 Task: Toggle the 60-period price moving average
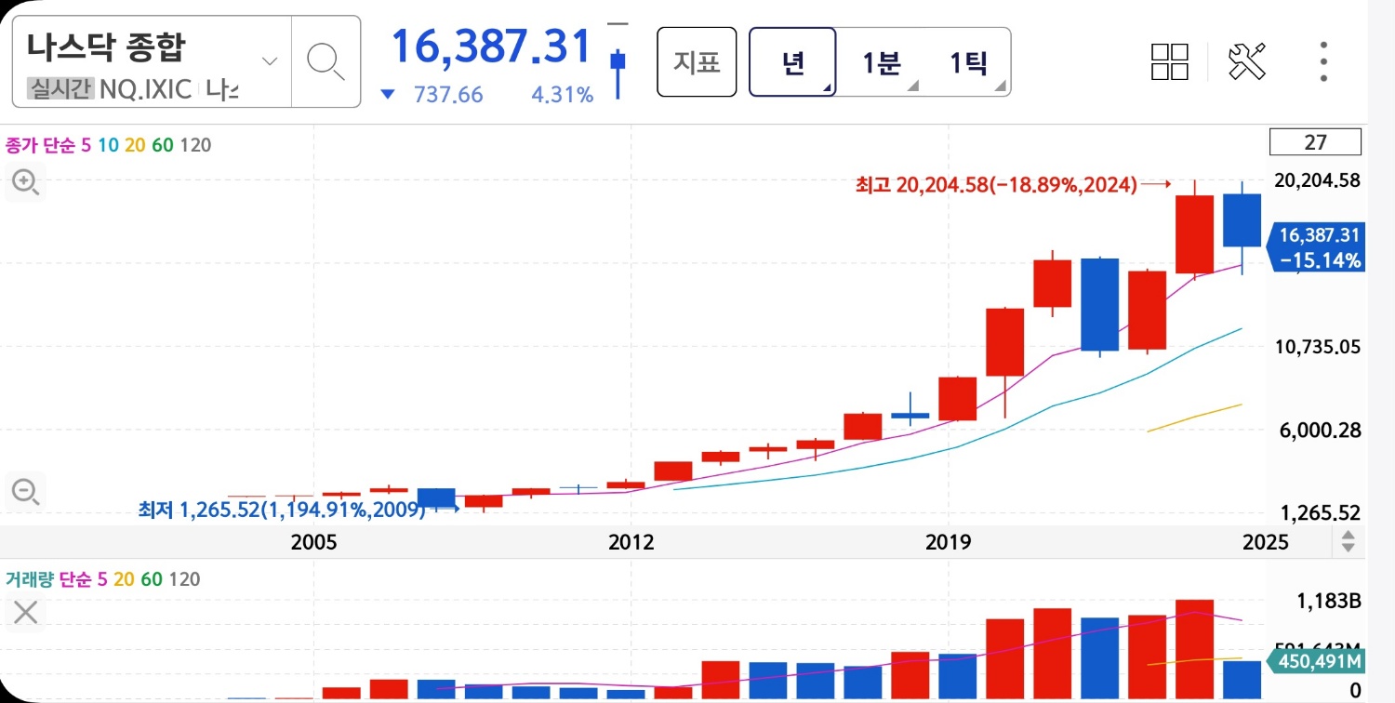coord(164,145)
